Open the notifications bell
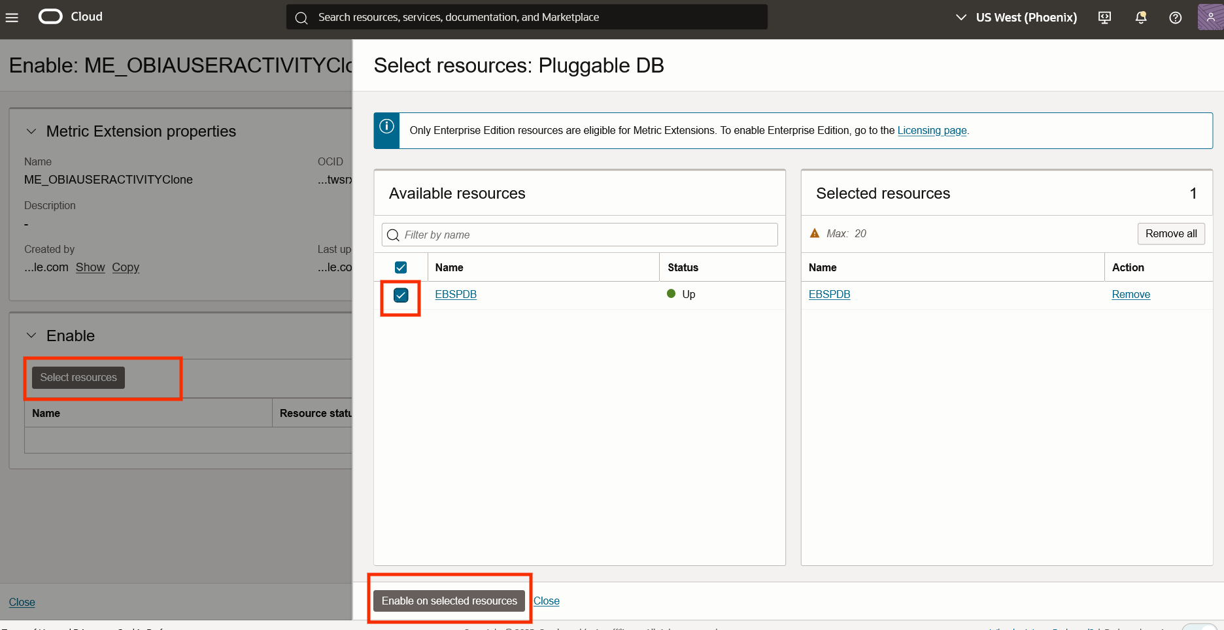The height and width of the screenshot is (630, 1224). (1140, 18)
